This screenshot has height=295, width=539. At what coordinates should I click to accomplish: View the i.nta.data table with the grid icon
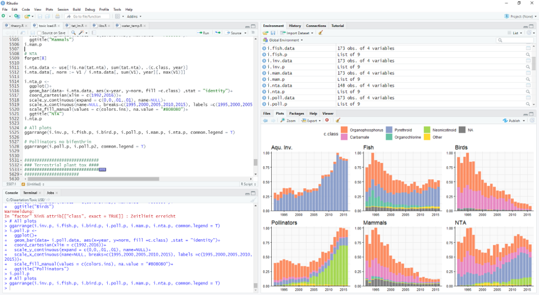click(528, 86)
